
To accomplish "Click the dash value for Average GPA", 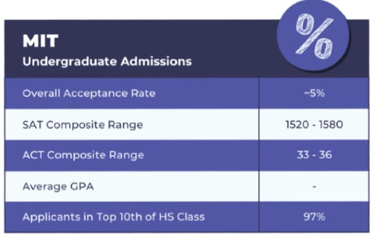I will coord(314,187).
